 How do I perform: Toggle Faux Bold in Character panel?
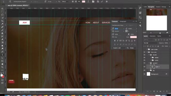coord(115,41)
